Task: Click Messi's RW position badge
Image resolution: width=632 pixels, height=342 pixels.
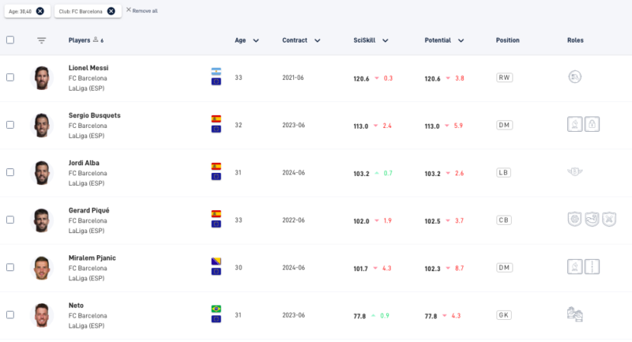Action: point(504,77)
